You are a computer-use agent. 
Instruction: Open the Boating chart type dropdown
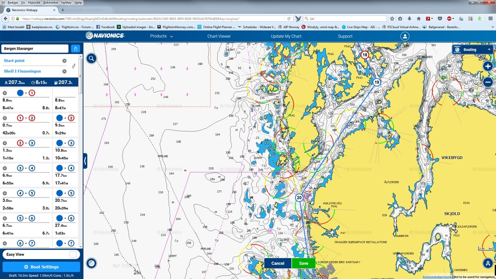pos(472,50)
